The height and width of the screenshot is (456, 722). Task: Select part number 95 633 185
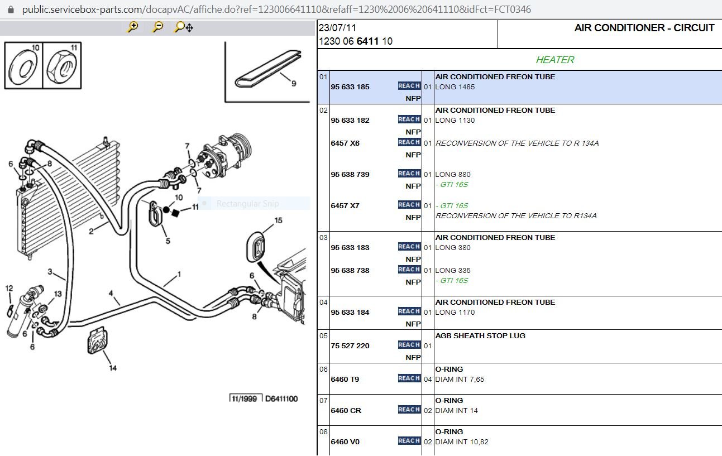(x=350, y=87)
